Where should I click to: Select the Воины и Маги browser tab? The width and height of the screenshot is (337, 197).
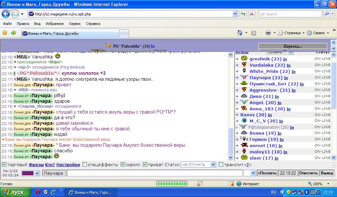(x=70, y=33)
